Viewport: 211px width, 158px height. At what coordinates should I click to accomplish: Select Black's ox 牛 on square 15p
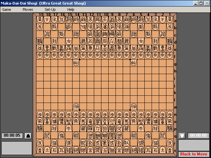coord(69,128)
